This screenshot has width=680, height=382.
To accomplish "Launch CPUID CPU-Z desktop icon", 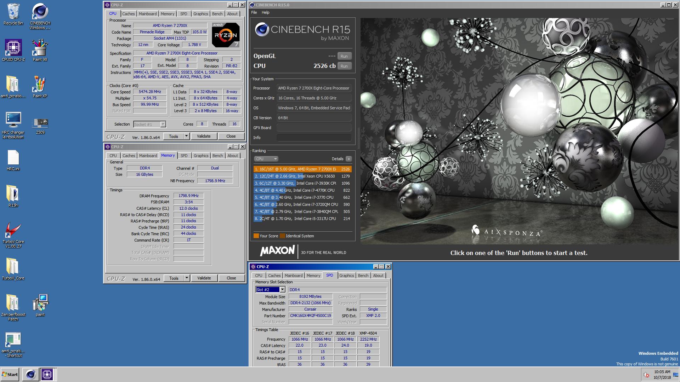I will (x=13, y=50).
